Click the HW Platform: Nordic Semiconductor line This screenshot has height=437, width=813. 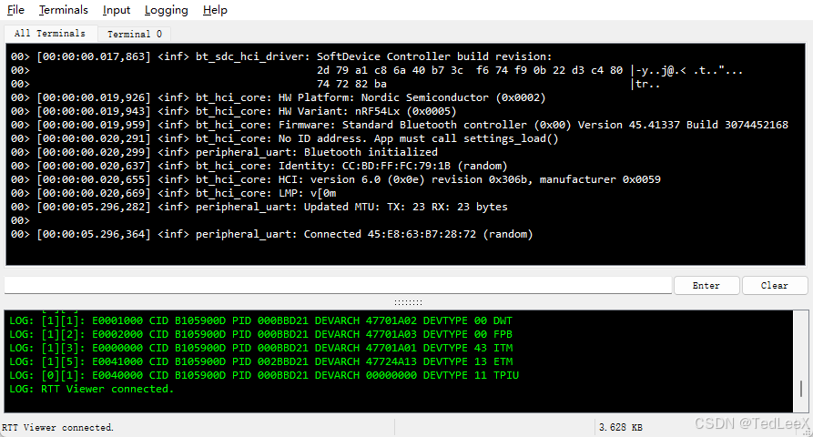tap(278, 97)
